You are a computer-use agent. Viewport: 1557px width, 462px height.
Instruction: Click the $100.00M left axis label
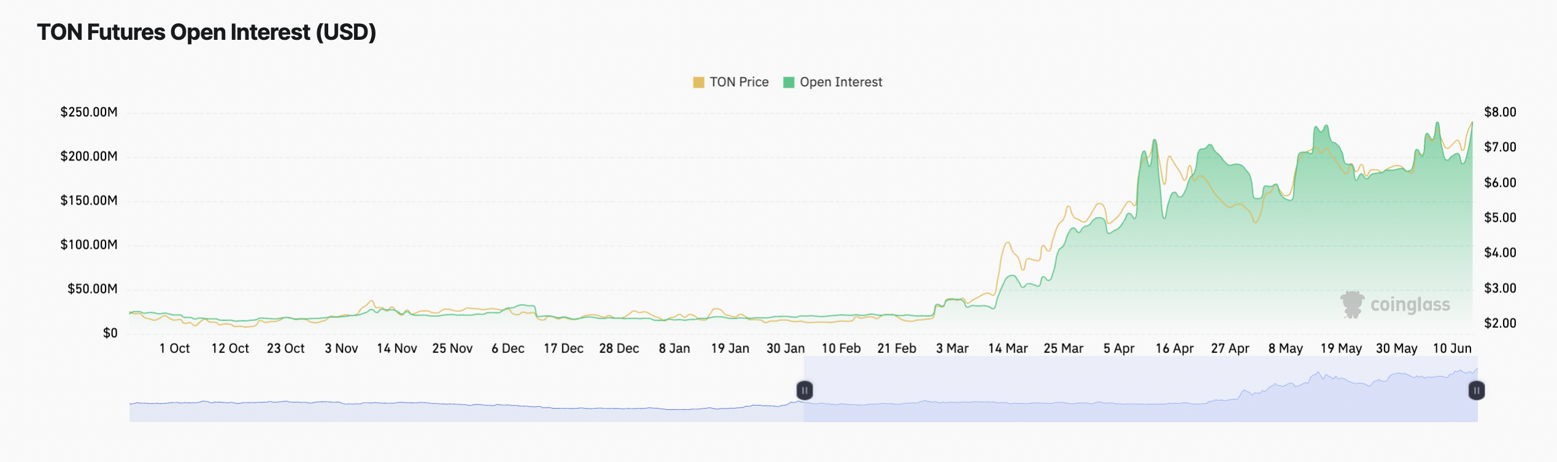(89, 245)
